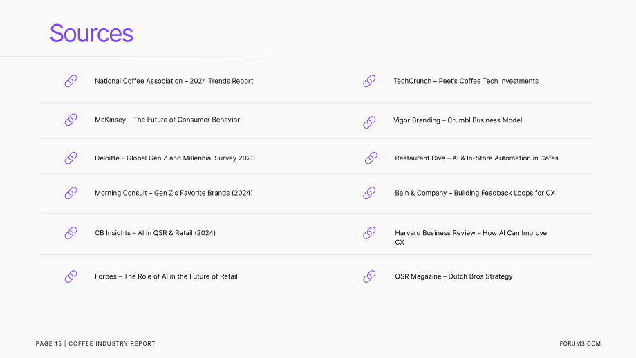Click the link icon next to McKinsey source
Screen dimensions: 636x358
tap(71, 120)
